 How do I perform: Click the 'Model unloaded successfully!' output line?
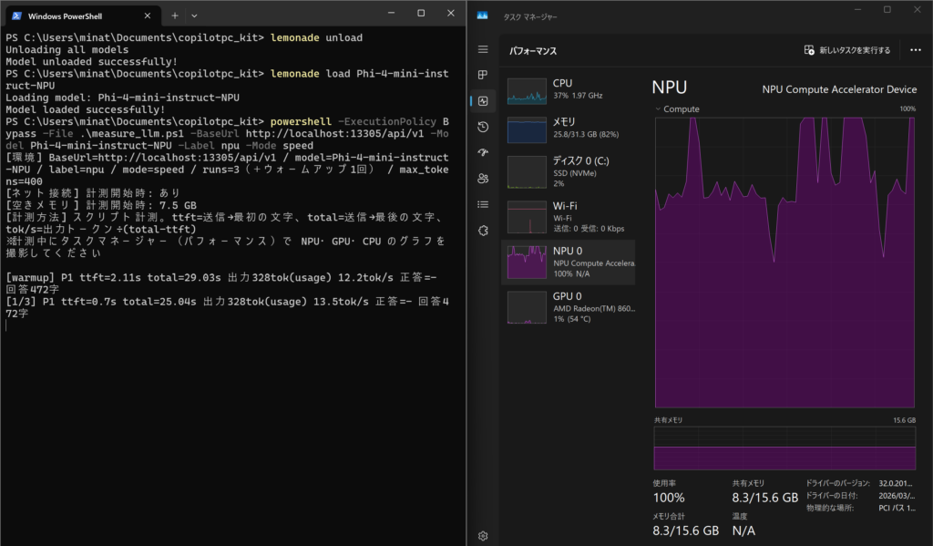click(91, 61)
